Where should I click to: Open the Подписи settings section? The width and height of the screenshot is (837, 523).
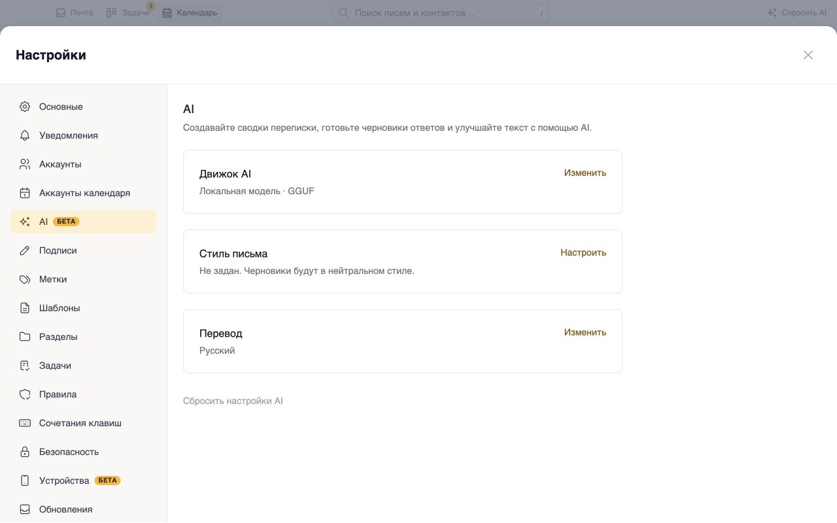[83, 250]
